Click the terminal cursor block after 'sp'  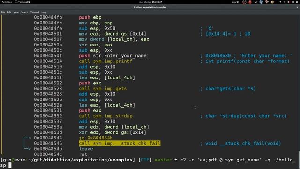10,165
